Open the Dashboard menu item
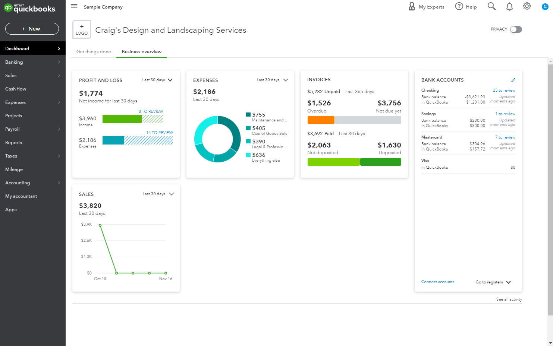Viewport: 553px width, 346px height. click(x=33, y=48)
